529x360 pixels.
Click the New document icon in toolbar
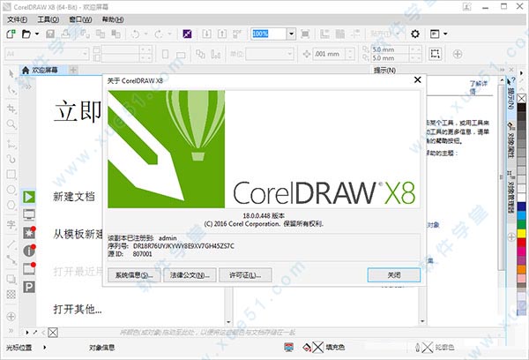coord(11,34)
